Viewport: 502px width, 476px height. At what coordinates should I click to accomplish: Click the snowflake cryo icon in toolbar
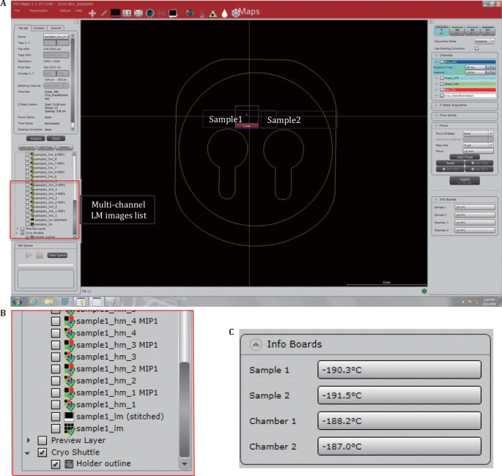(235, 13)
